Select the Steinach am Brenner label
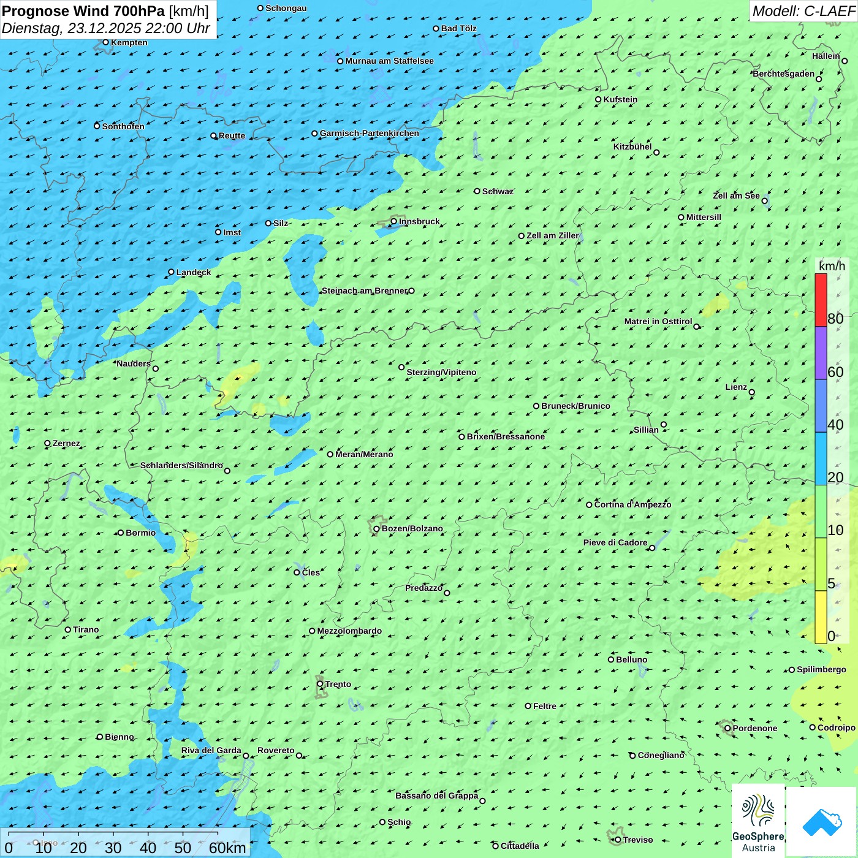The width and height of the screenshot is (858, 858). (365, 290)
